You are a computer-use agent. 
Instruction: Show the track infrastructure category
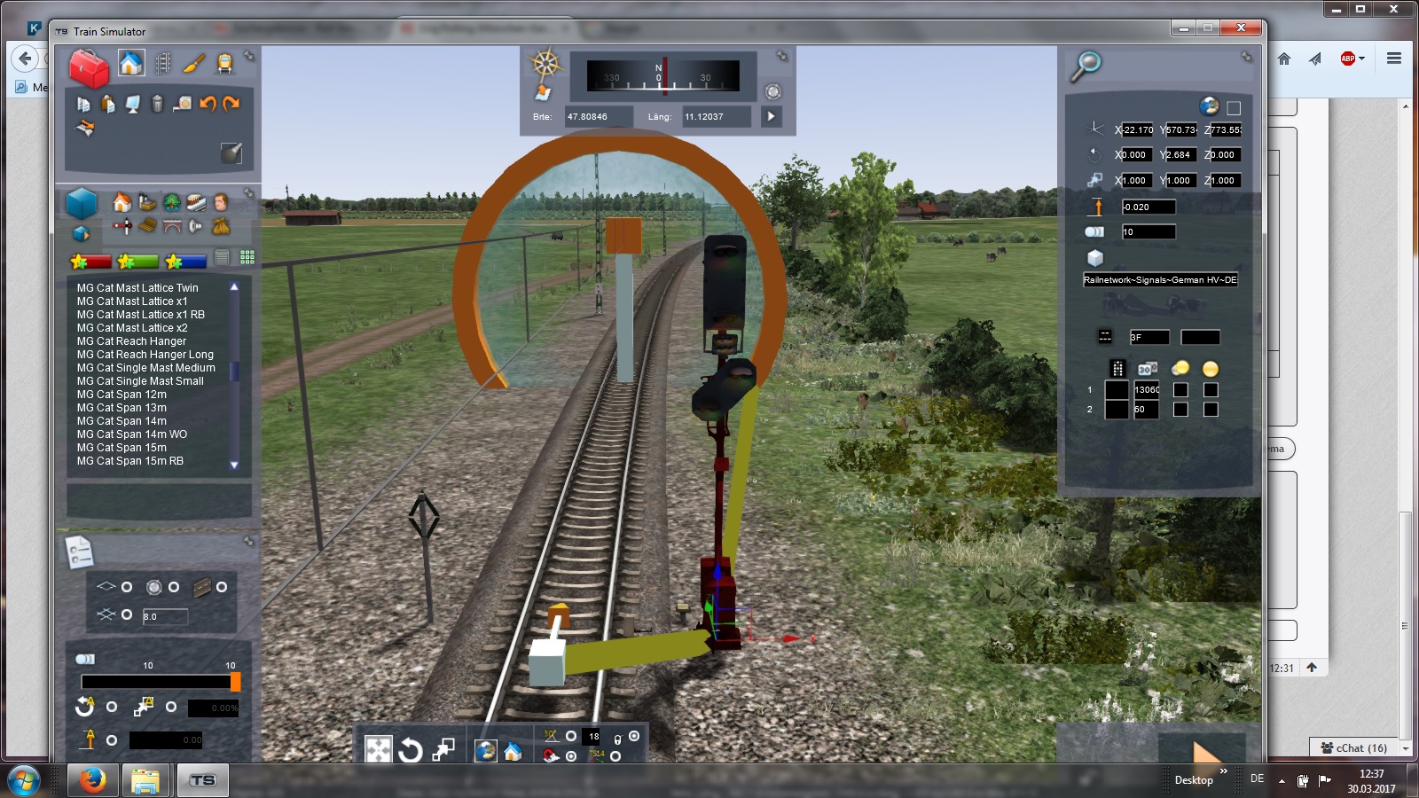click(196, 203)
